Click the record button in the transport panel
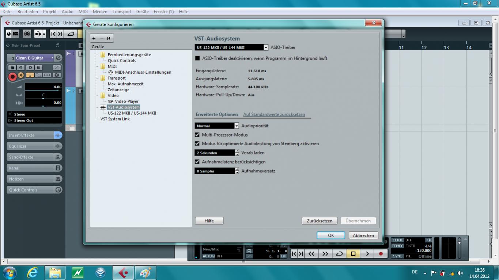Image resolution: width=499 pixels, height=280 pixels. [x=381, y=254]
